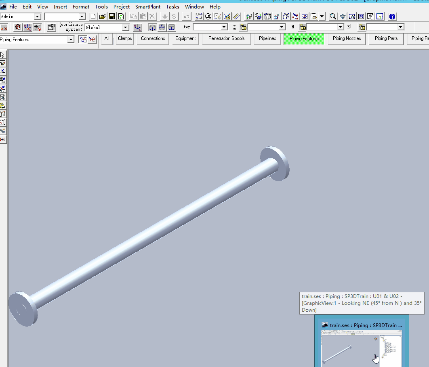Viewport: 429px width, 367px height.
Task: Toggle spherical coordinates mode
Action: click(x=162, y=27)
